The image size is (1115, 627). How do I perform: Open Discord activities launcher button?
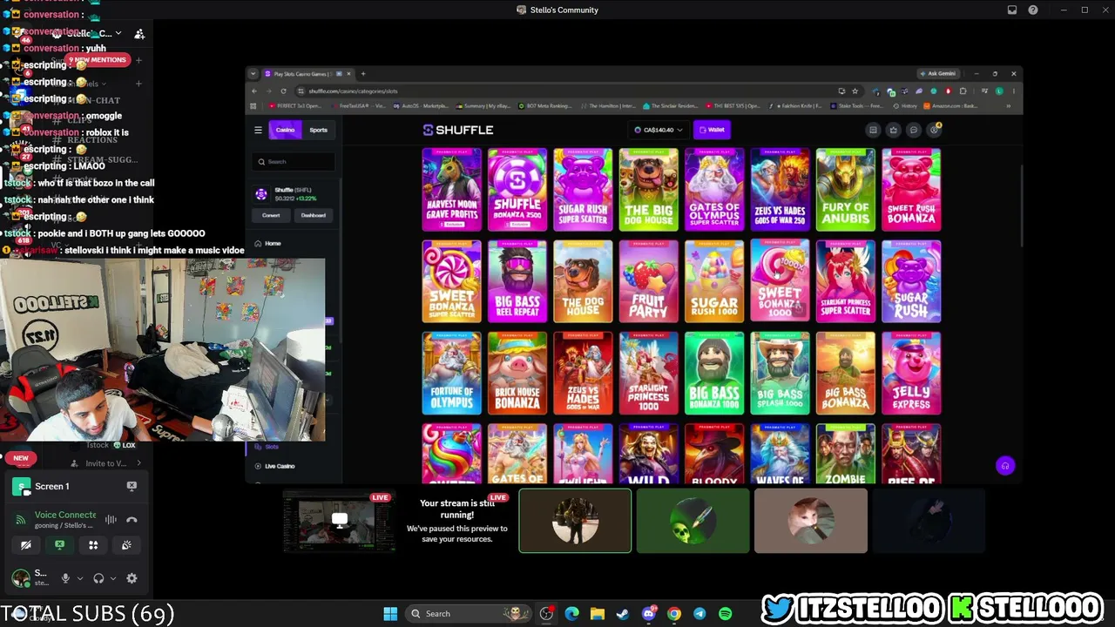coord(93,545)
